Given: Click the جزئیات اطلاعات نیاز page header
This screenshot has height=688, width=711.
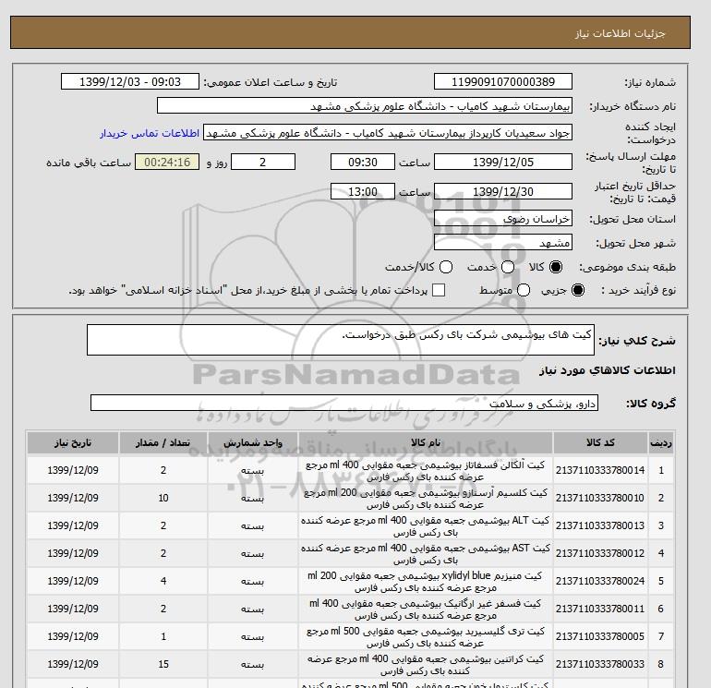Looking at the screenshot, I should (621, 33).
